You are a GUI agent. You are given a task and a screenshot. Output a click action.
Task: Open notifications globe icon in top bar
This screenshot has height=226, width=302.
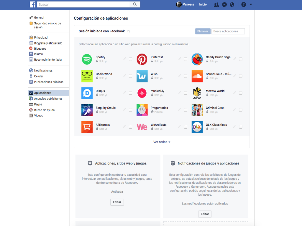232,5
